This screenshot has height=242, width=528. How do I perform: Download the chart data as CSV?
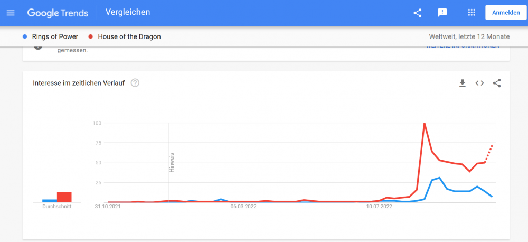(x=463, y=83)
